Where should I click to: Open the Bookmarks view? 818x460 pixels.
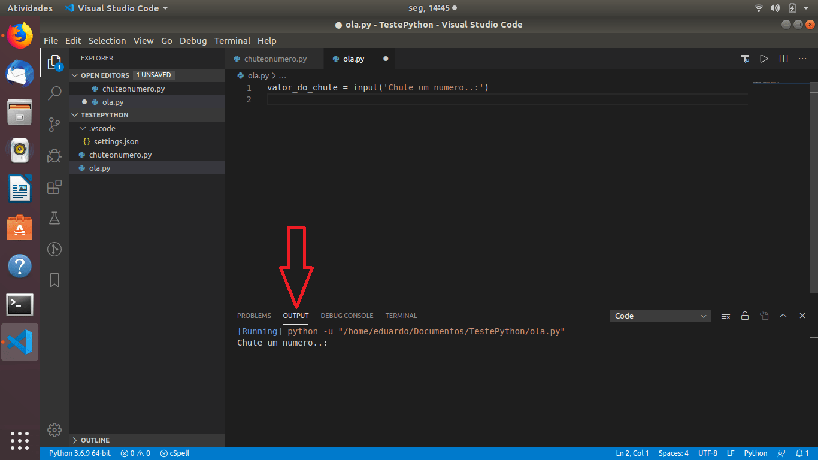click(x=54, y=280)
